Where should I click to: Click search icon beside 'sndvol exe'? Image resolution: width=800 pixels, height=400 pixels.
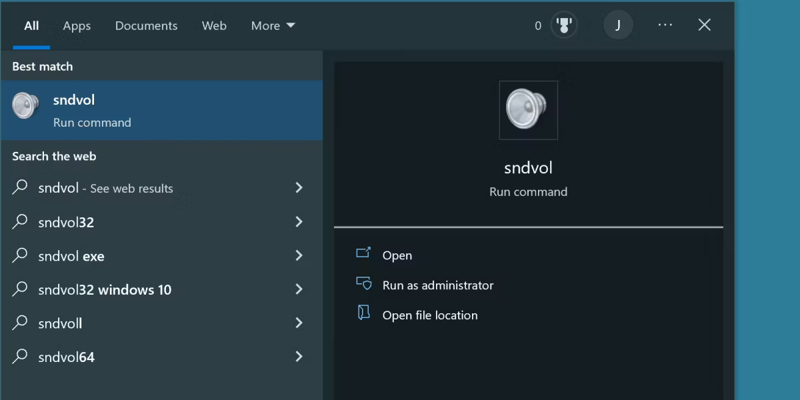coord(20,255)
